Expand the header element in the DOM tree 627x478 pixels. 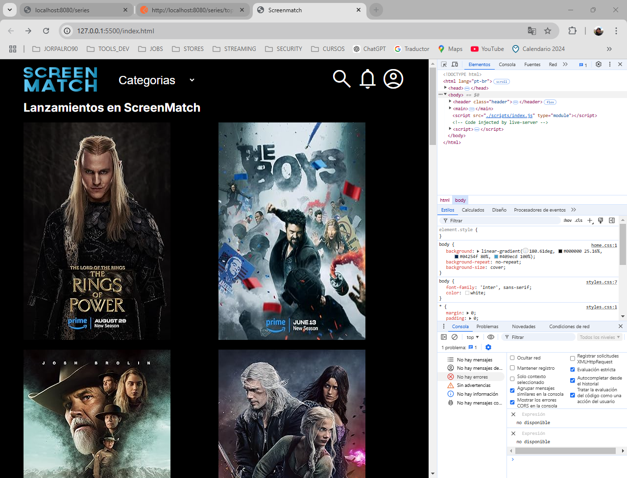(x=450, y=101)
